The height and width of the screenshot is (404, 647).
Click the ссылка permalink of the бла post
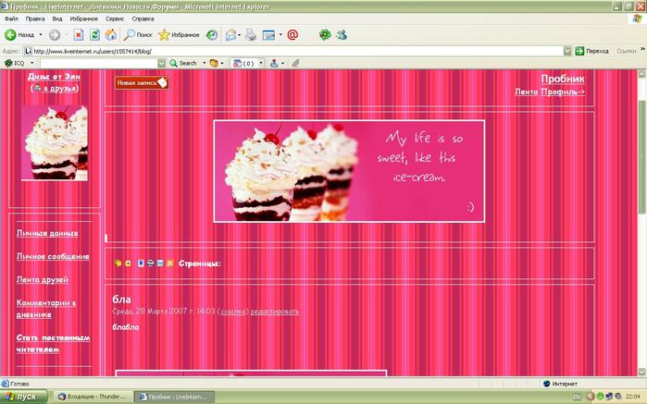233,312
